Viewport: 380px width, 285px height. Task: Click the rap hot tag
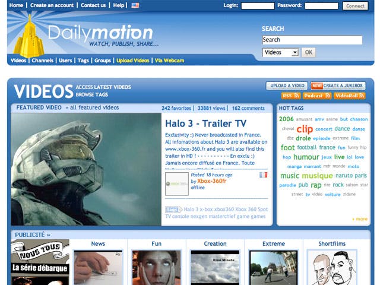pyautogui.click(x=316, y=185)
